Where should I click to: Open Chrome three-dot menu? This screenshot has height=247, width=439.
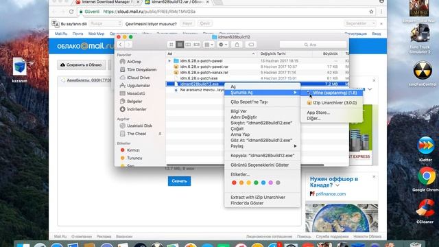coord(381,12)
